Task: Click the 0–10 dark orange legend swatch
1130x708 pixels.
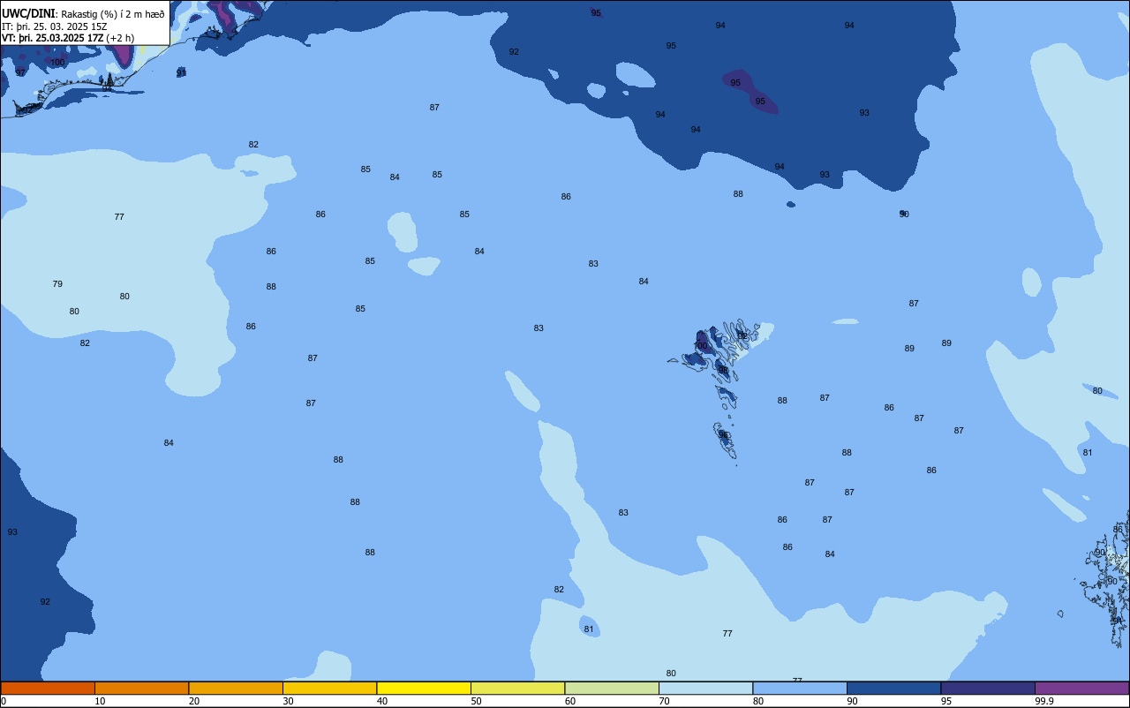Action: [x=48, y=688]
